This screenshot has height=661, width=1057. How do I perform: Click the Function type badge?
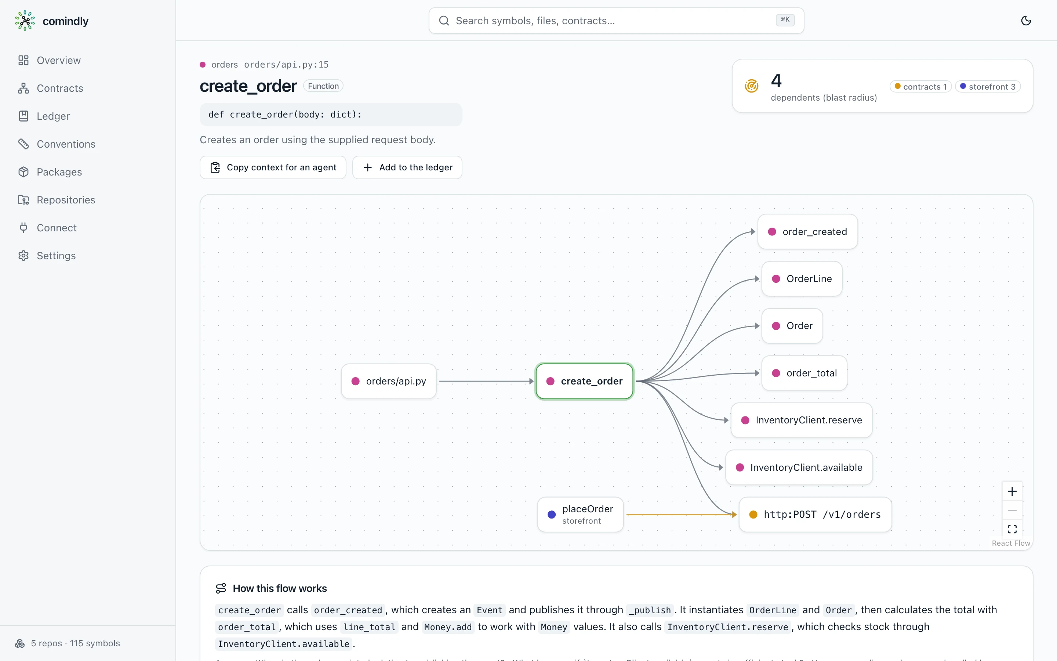(x=323, y=86)
